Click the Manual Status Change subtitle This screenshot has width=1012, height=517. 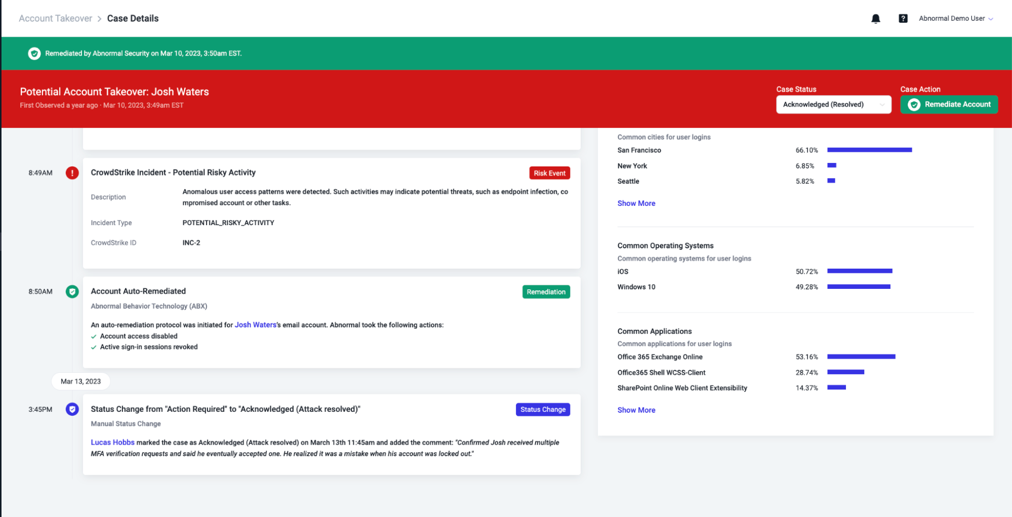pos(126,424)
